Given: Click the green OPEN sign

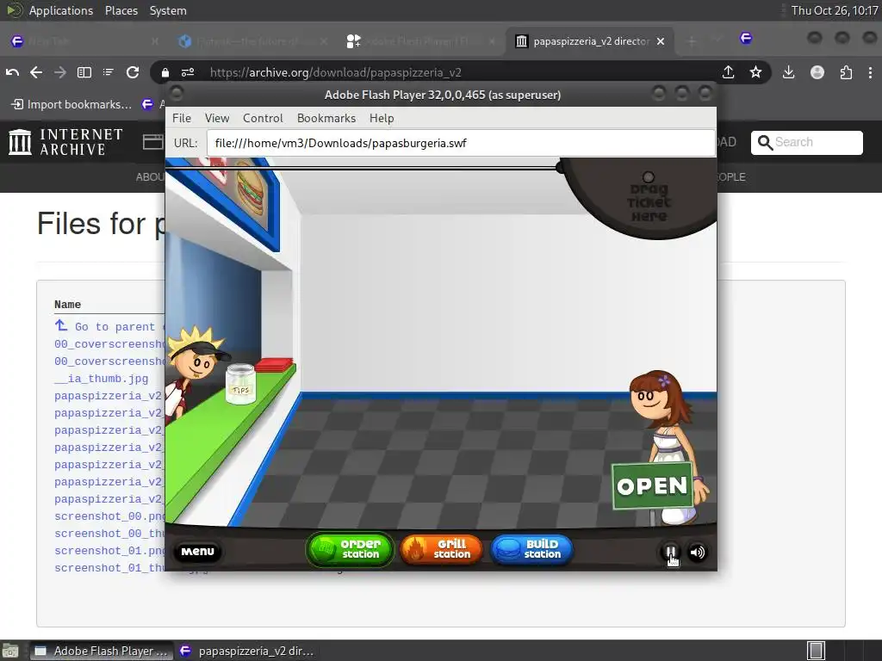Looking at the screenshot, I should click(652, 485).
